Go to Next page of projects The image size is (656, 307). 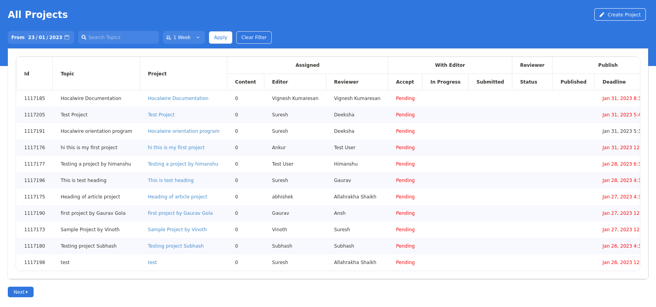(x=21, y=292)
